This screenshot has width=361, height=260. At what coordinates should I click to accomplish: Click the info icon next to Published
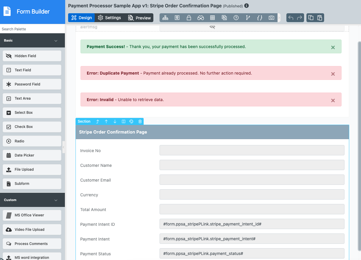tap(247, 6)
